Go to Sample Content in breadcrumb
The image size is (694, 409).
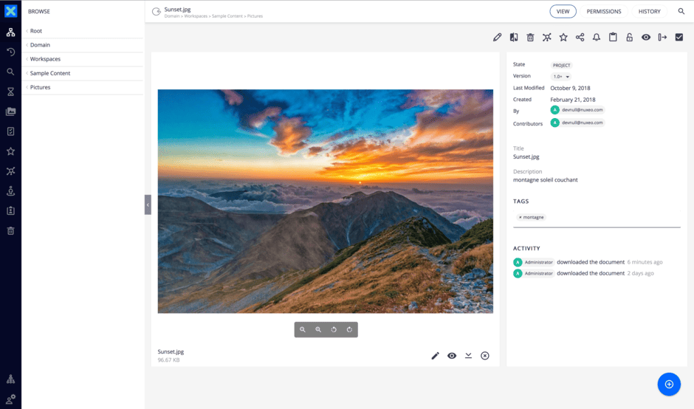coord(227,16)
